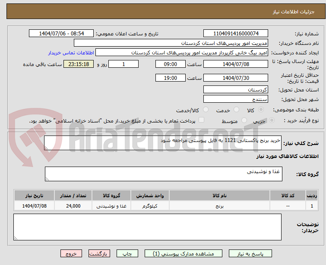The width and height of the screenshot is (326, 265).
Task: Click the 'پاسخ به نیاز' button
Action: pos(250,254)
